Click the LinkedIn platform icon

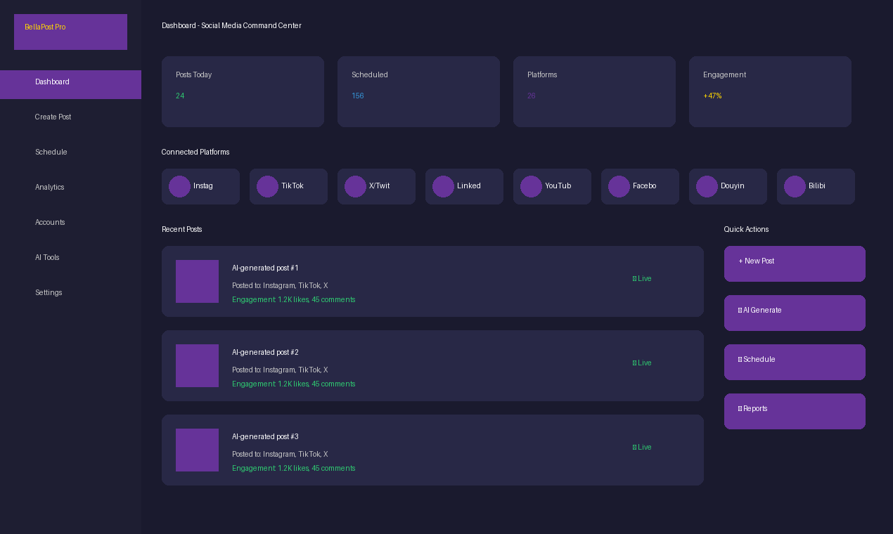[x=443, y=186]
